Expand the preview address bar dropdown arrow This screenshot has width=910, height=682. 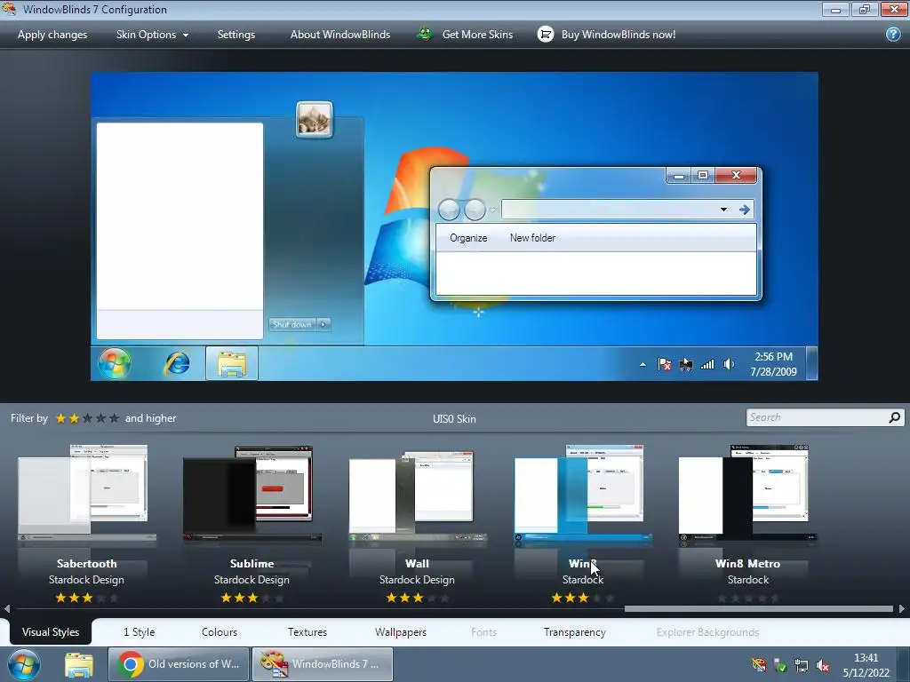tap(723, 210)
